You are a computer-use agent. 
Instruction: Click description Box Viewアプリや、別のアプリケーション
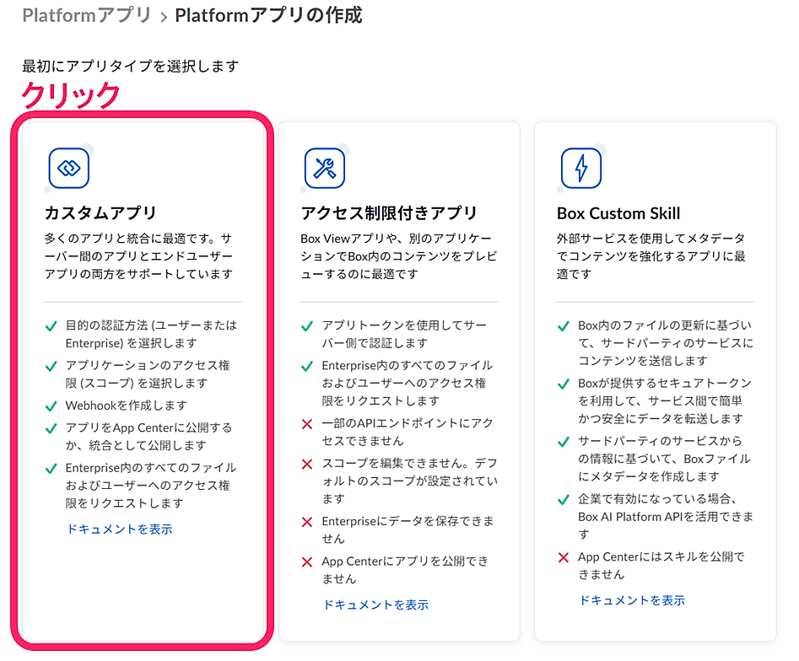pos(398,256)
